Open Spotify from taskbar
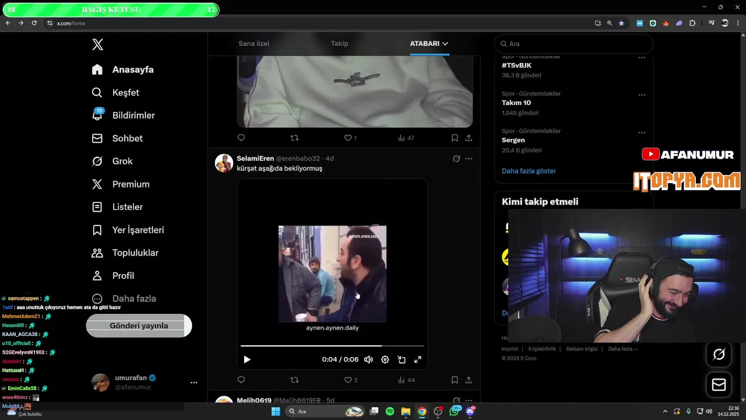746x420 pixels. [390, 411]
